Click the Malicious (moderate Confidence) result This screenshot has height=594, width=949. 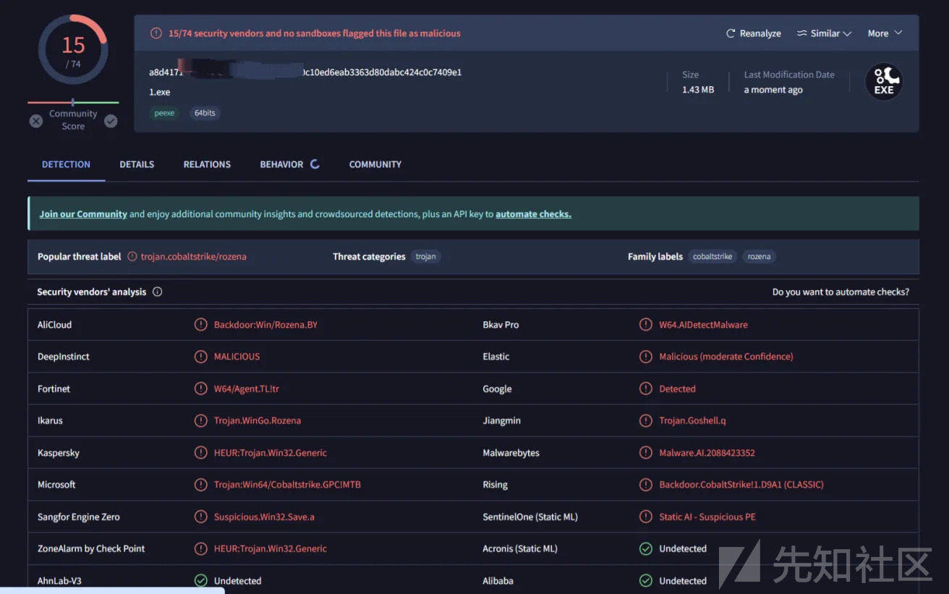(x=726, y=357)
